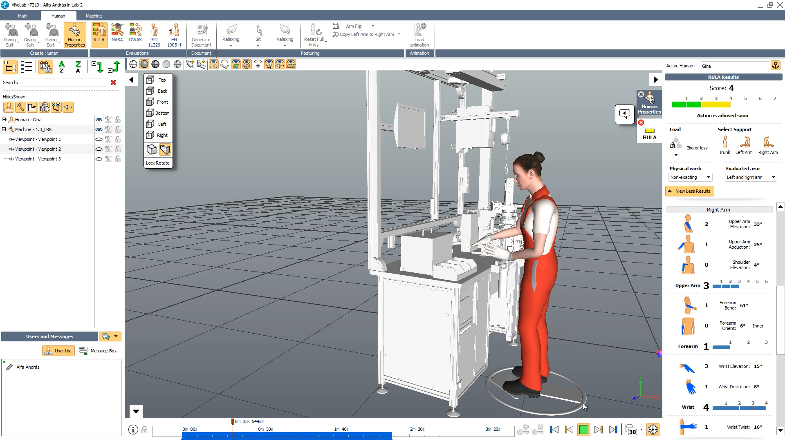Expand the Human - Gina tree node

[x=4, y=120]
